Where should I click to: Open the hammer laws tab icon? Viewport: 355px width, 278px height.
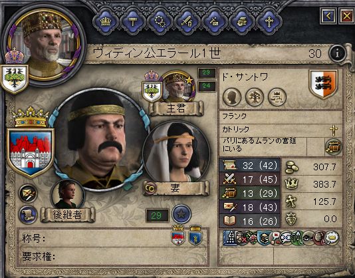133,22
